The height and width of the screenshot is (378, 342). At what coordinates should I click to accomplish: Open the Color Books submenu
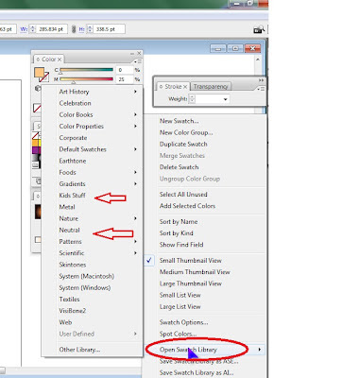pos(92,114)
